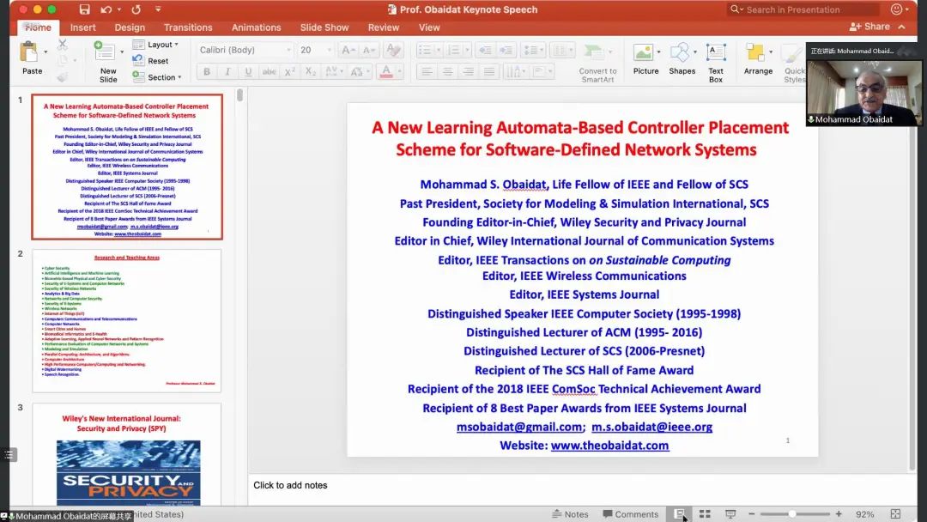
Task: Click the Share button
Action: click(869, 27)
